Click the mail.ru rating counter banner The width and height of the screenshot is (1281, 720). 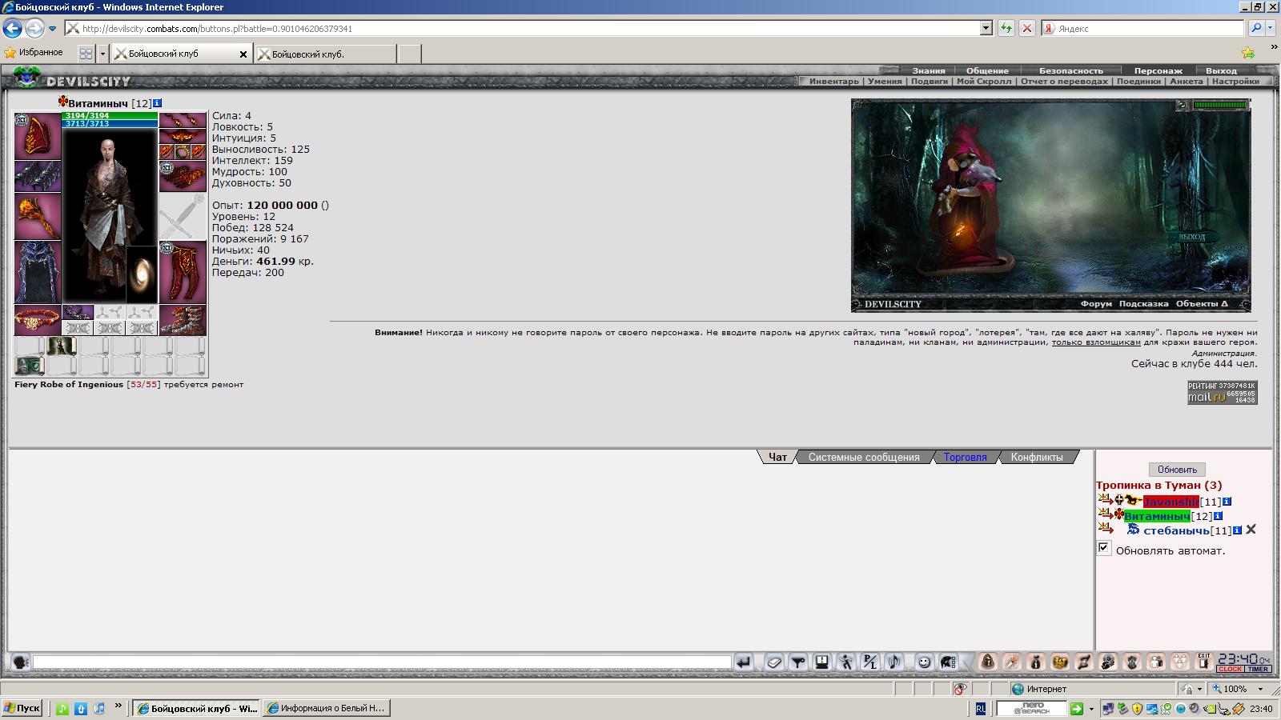pos(1222,392)
